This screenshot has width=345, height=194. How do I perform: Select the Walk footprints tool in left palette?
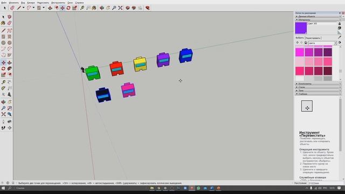coord(3,128)
